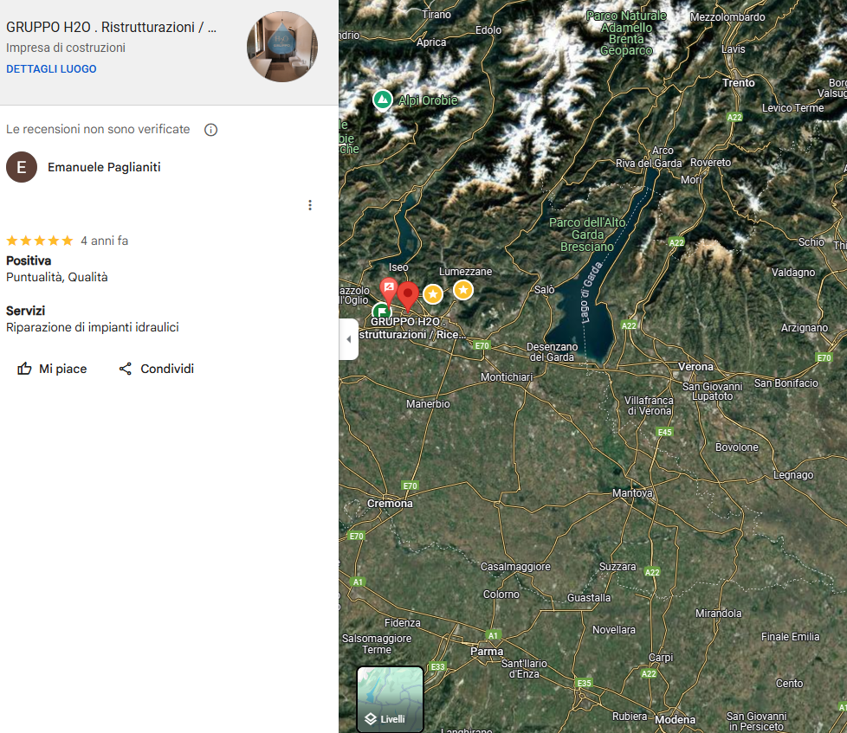Click the Desenzano del Garda label
Screen dimensions: 847x733
click(x=552, y=352)
